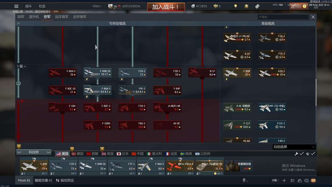332x187 pixels.
Task: Select the F2G-1 premium card
Action: (272, 38)
